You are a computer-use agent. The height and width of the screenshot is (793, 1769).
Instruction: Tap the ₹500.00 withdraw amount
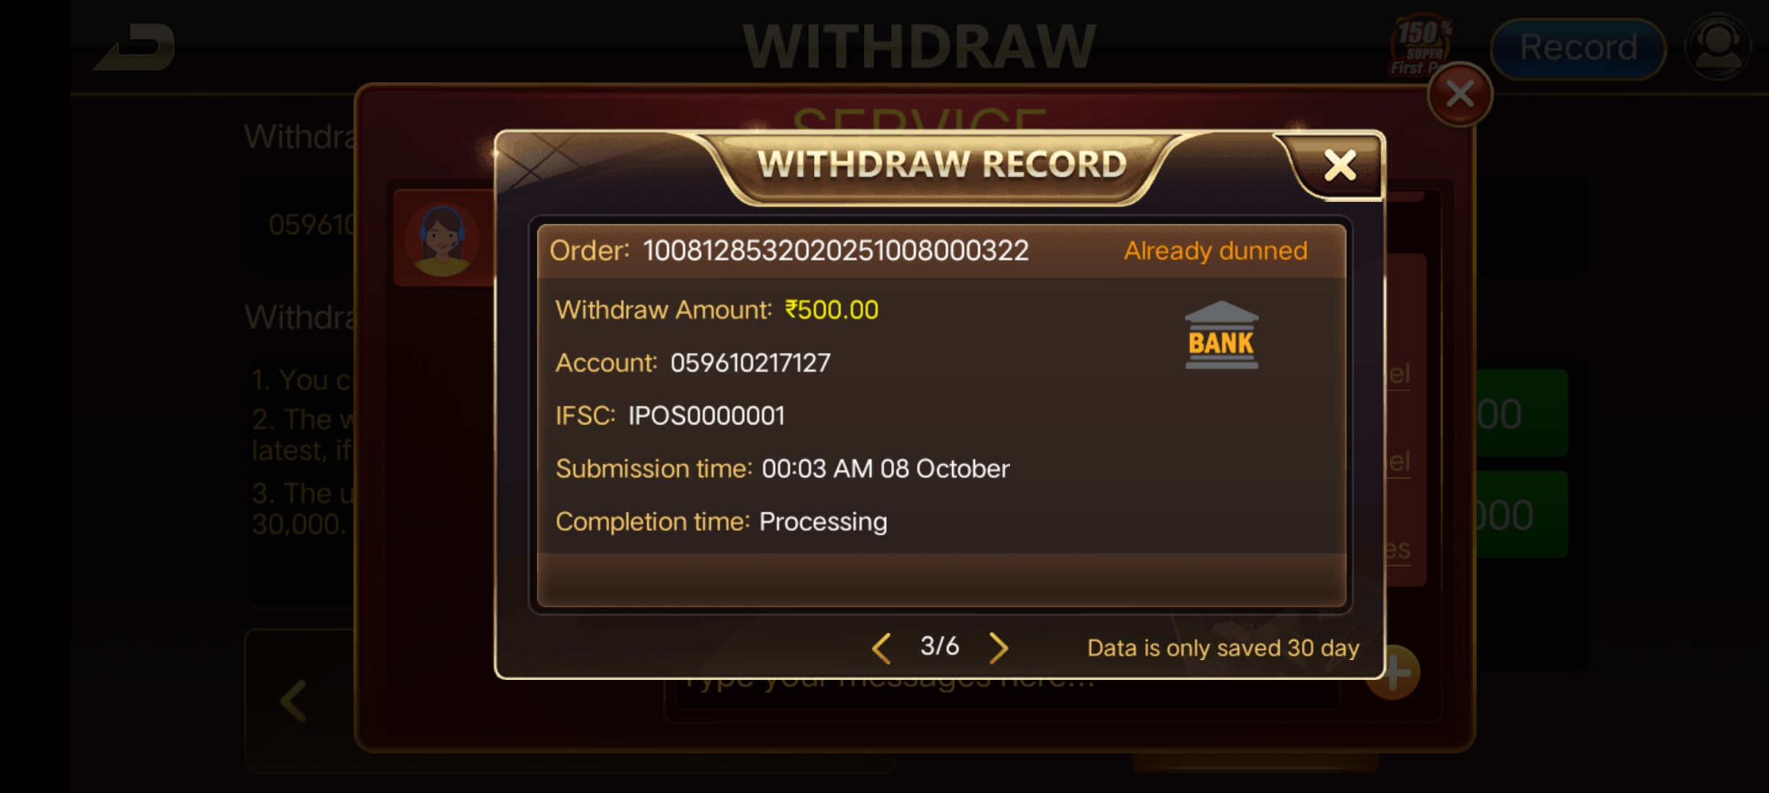(x=831, y=310)
